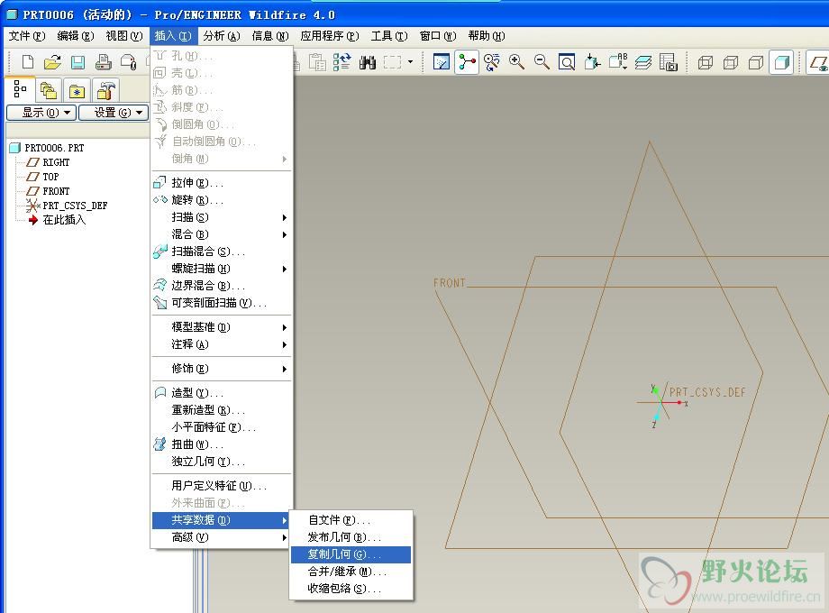Choose 边界混合(B)... from the Insert menu

pyautogui.click(x=222, y=286)
